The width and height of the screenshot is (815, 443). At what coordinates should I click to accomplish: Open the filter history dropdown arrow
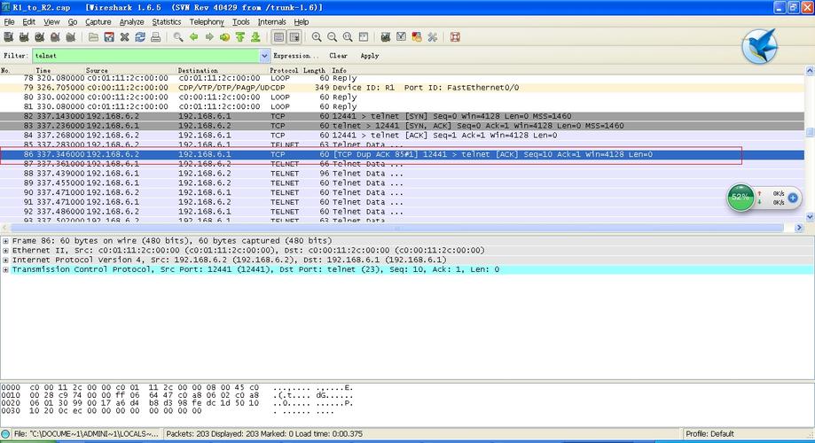tap(264, 56)
